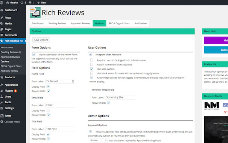Click the Pages icon in sidebar

click(2, 29)
